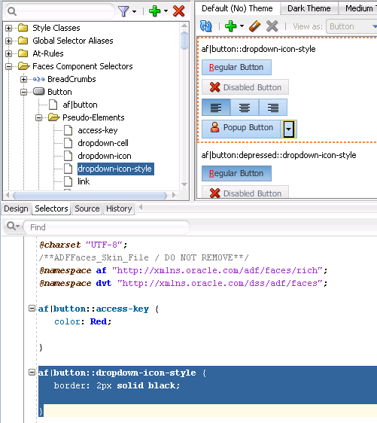Expand the At-Rules node
Screen dimensions: 377x423
(8, 53)
